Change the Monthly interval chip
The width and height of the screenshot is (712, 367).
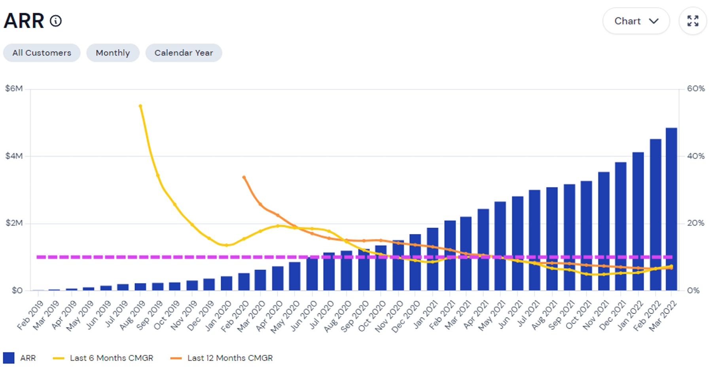pyautogui.click(x=113, y=53)
